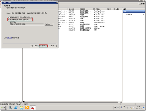Viewport: 146px width, 111px height.
Task: Click the list pane horizontal scrollbar left arrow
Action: point(24,101)
